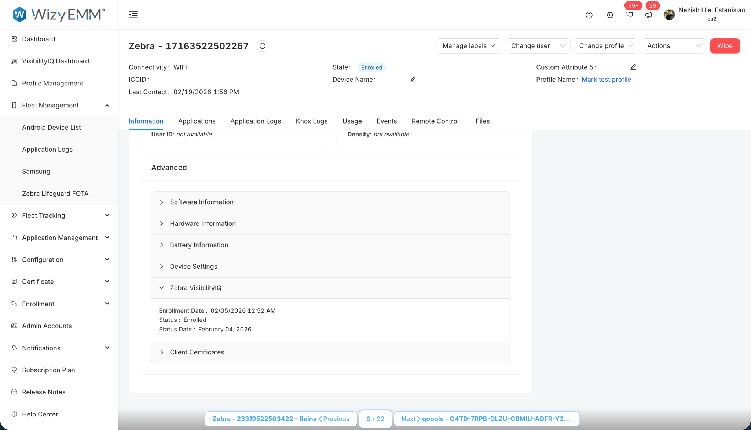This screenshot has width=751, height=430.
Task: Click the refresh device icon beside title
Action: (x=262, y=46)
